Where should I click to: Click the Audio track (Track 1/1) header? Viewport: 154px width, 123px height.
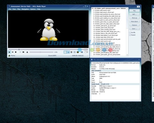coord(115,84)
